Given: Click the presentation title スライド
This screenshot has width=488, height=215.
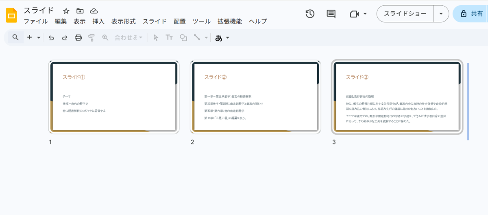Looking at the screenshot, I should (x=38, y=11).
